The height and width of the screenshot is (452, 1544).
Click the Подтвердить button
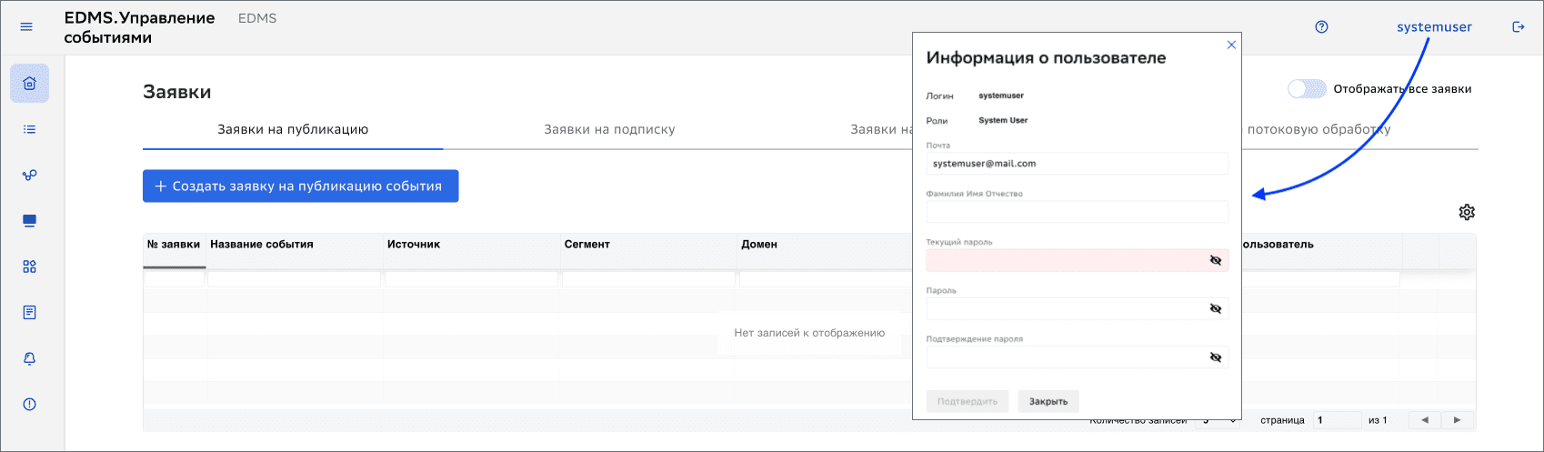[968, 401]
